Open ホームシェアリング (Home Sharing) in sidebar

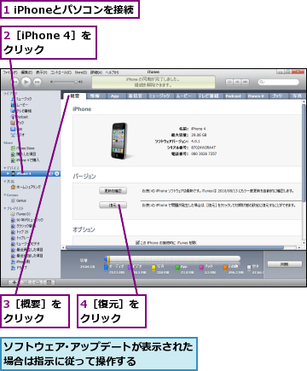(26, 187)
